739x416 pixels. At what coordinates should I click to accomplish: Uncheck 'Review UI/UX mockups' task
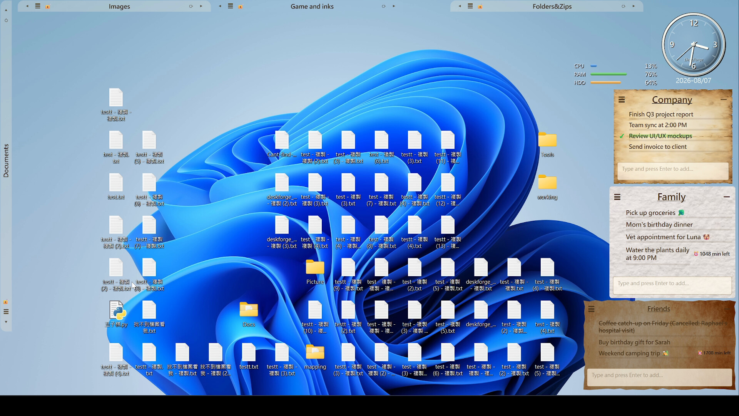coord(622,136)
